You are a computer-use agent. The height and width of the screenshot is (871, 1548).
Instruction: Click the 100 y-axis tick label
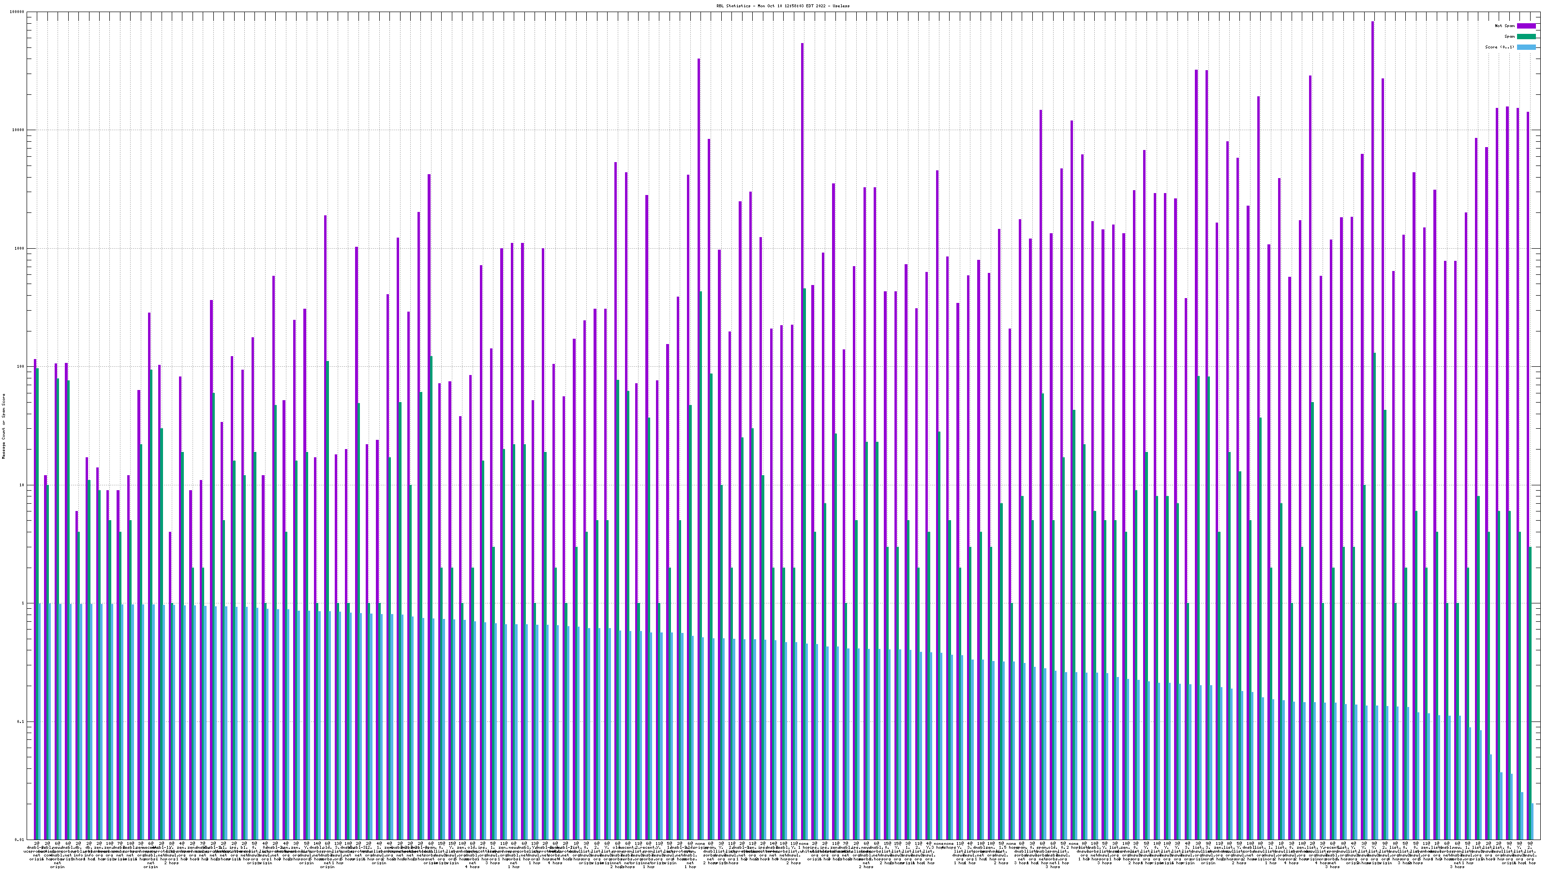click(21, 367)
